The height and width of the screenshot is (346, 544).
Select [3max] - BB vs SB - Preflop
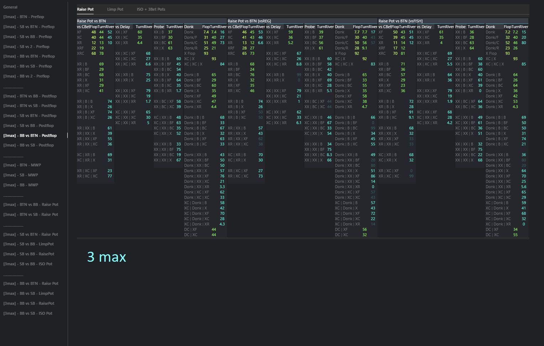coord(27,66)
